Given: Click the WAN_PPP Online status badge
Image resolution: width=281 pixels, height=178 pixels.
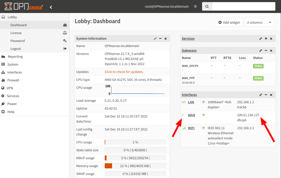Looking at the screenshot, I should tap(258, 78).
